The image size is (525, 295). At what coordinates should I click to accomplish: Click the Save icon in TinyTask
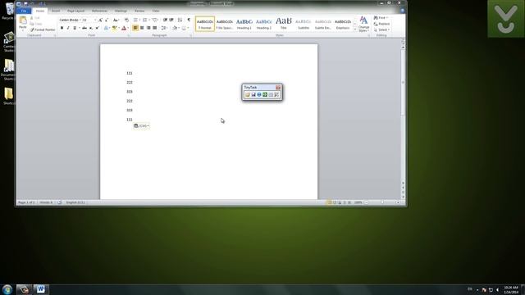[253, 95]
